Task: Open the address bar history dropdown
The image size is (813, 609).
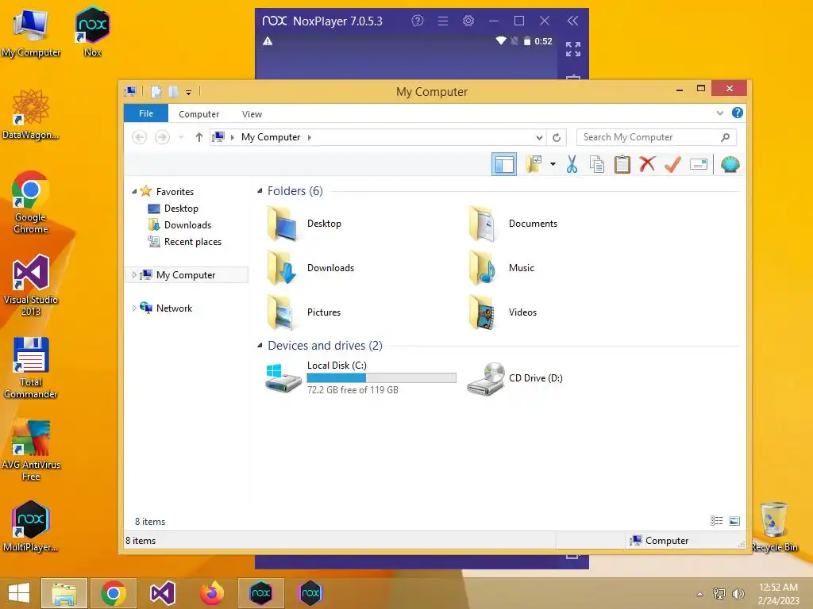Action: coord(539,137)
